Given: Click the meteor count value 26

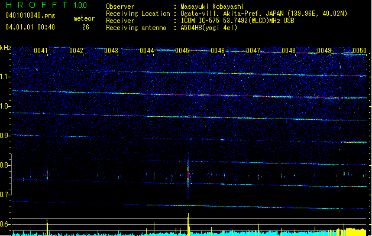Looking at the screenshot, I should [86, 27].
